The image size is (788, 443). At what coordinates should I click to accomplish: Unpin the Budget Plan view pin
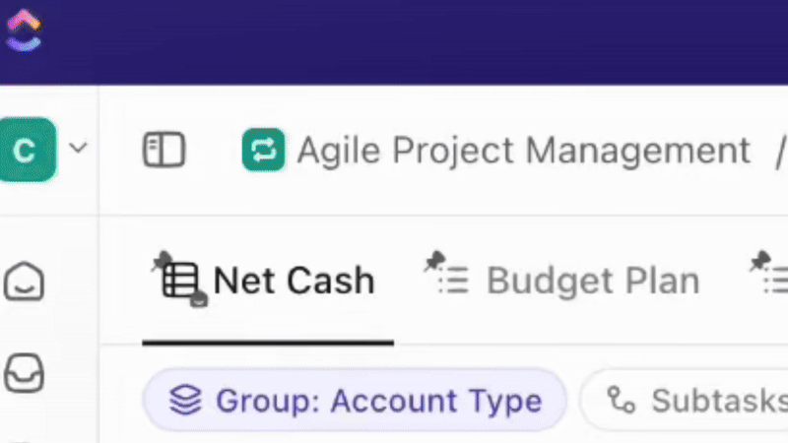(434, 261)
